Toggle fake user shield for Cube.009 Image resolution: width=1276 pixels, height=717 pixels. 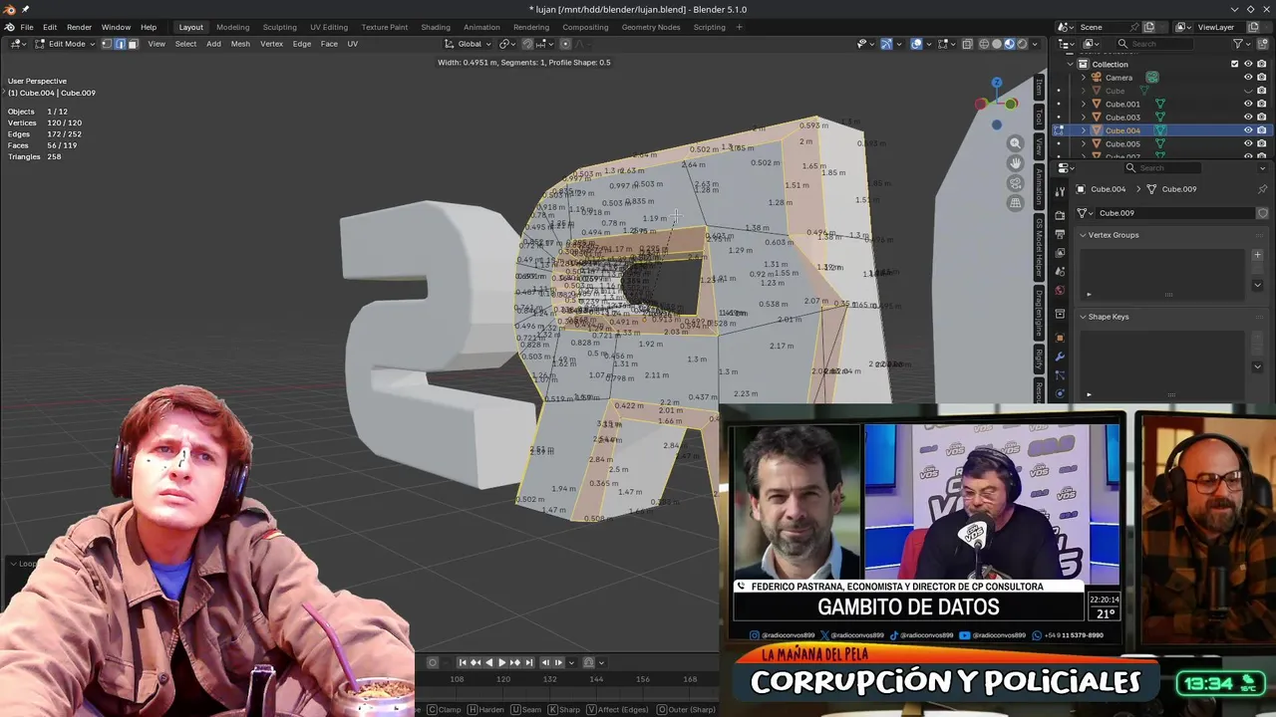coord(1263,213)
